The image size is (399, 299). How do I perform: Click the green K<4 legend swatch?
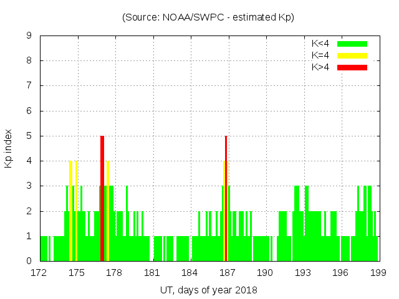tap(352, 44)
